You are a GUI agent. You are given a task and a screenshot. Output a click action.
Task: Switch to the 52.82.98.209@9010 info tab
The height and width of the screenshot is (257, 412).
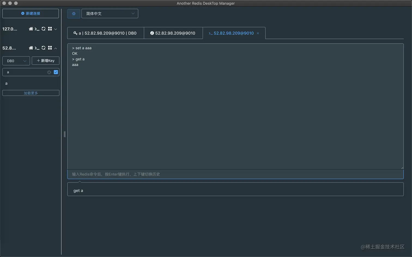pyautogui.click(x=173, y=33)
